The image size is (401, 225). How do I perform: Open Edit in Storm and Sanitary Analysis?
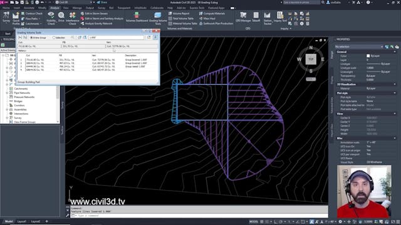(x=102, y=19)
